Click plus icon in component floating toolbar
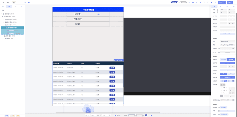237x117 pixels. coord(115,61)
